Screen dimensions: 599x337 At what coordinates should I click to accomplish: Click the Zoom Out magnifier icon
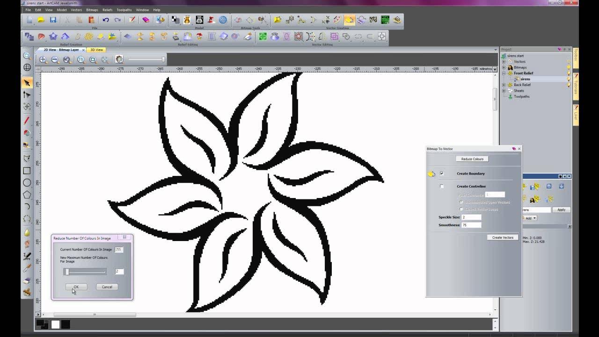[55, 59]
